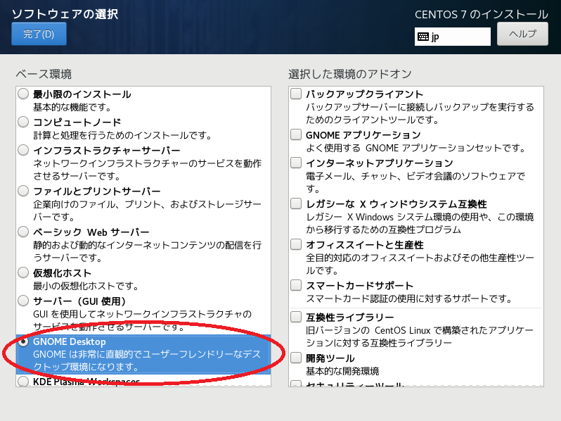Select the GNOME Desktop radio button
561x421 pixels.
click(23, 342)
